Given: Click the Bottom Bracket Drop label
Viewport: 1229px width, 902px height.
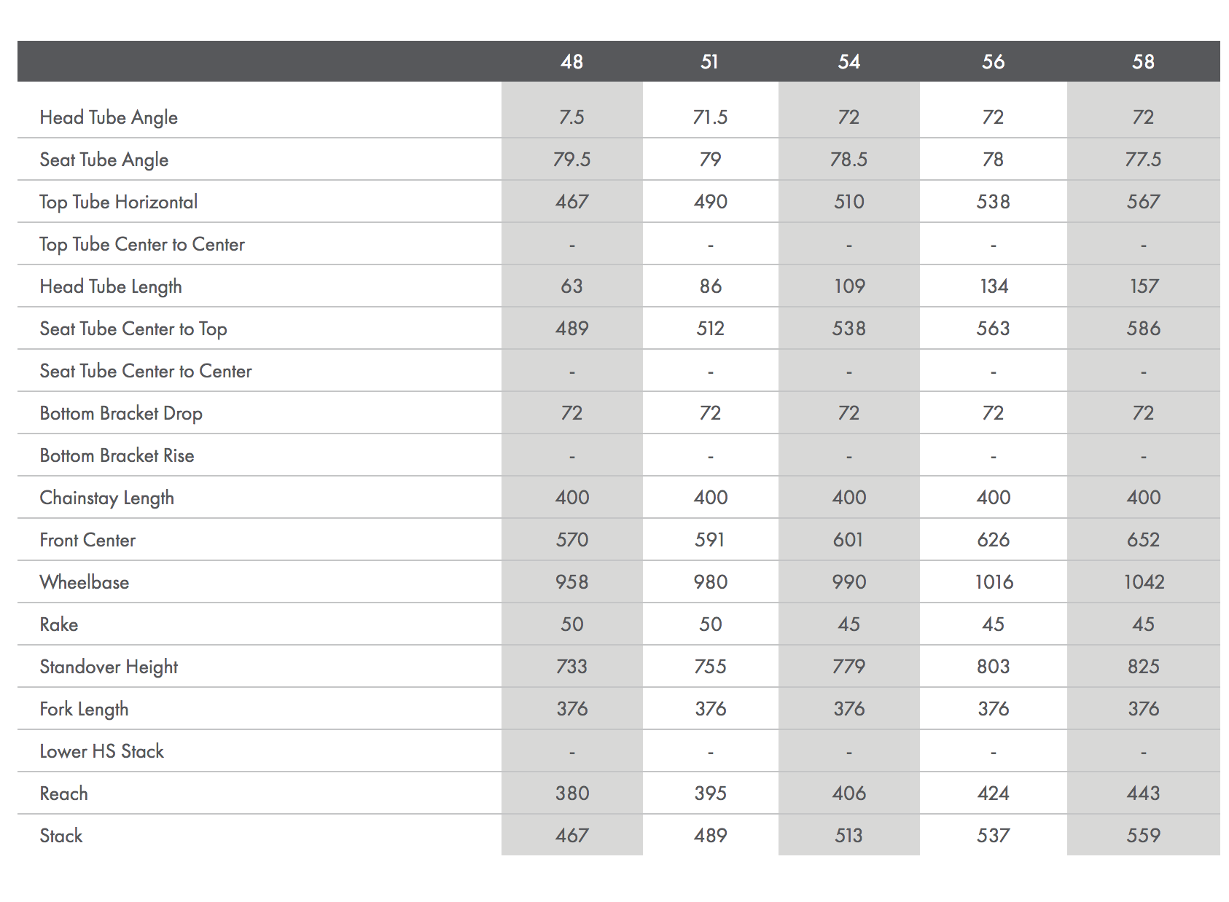Looking at the screenshot, I should (121, 413).
